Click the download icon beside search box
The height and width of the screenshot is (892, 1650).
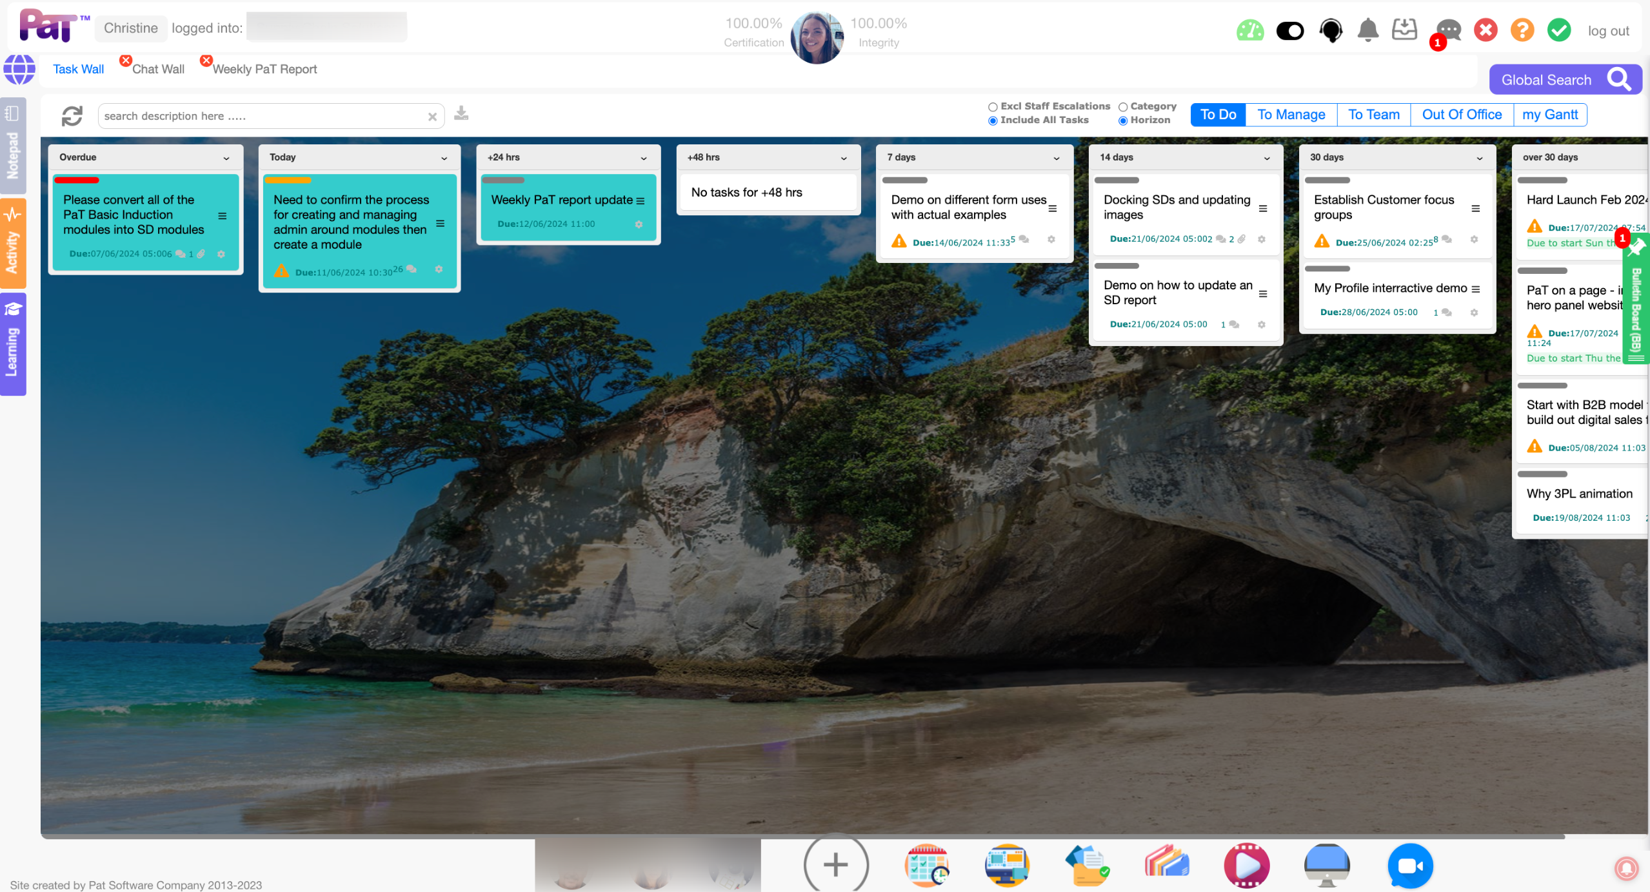(x=461, y=114)
